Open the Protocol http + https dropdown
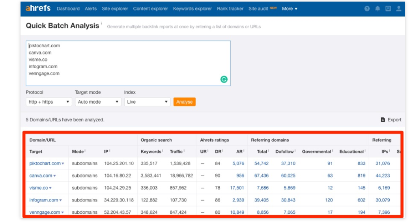The image size is (413, 224). [x=49, y=102]
